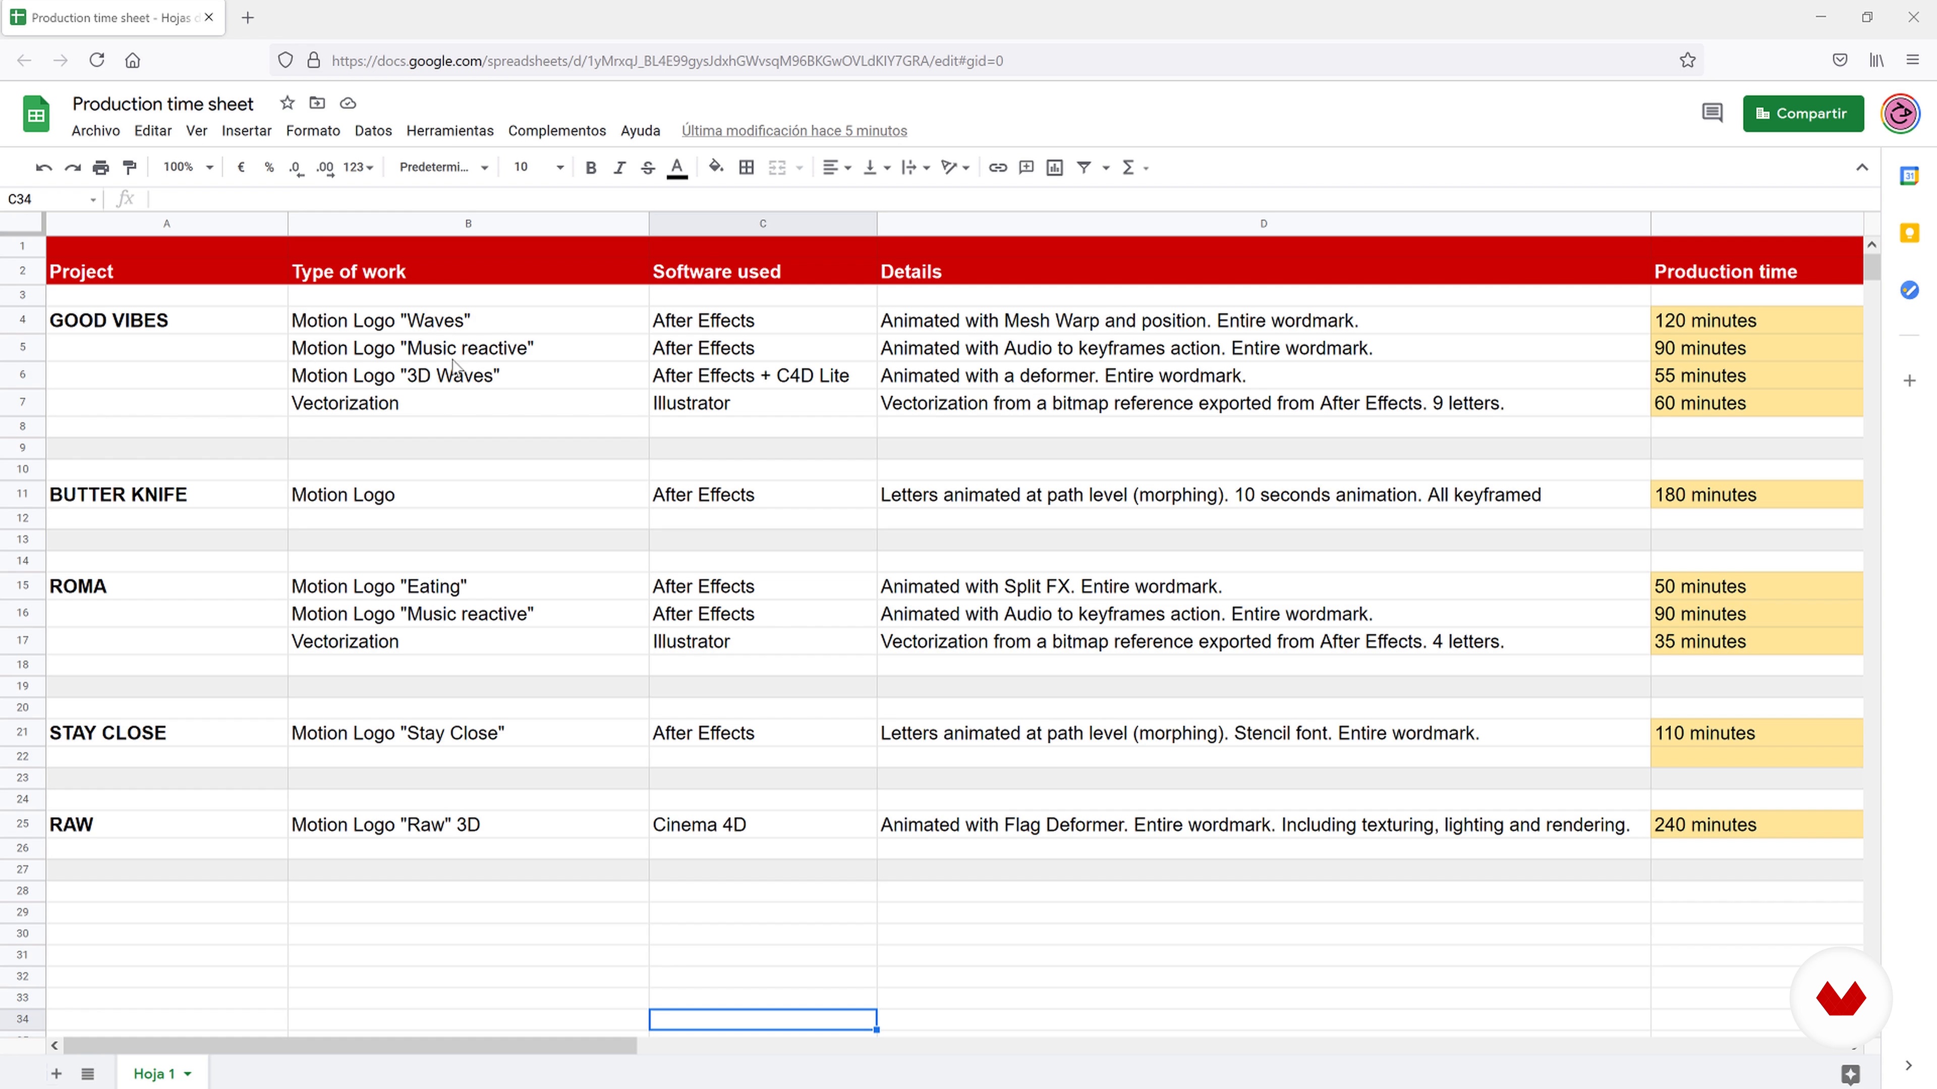Click the Sheets home logo icon
Image resolution: width=1937 pixels, height=1089 pixels.
[x=36, y=114]
